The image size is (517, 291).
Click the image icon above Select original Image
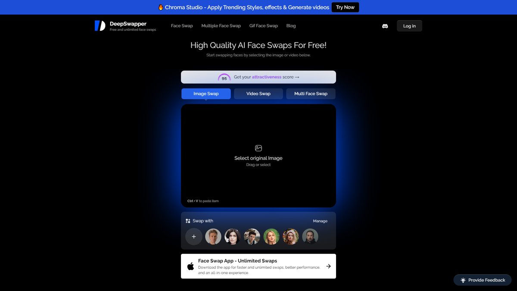(258, 148)
